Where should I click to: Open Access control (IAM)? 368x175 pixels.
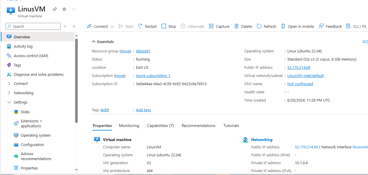click(x=31, y=56)
